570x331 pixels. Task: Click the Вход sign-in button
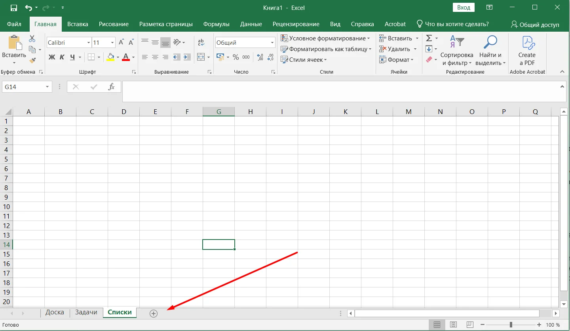pos(464,8)
